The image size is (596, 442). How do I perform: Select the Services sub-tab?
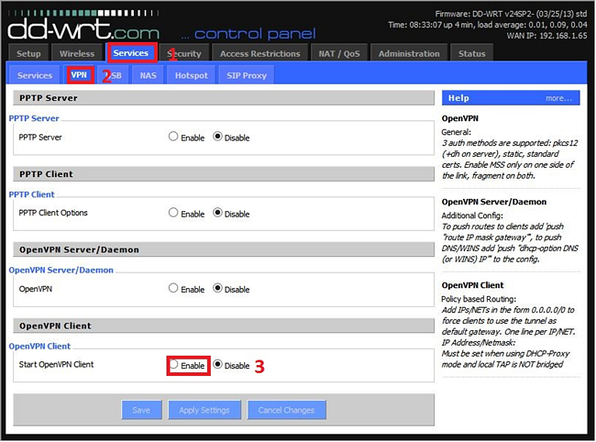[x=35, y=75]
